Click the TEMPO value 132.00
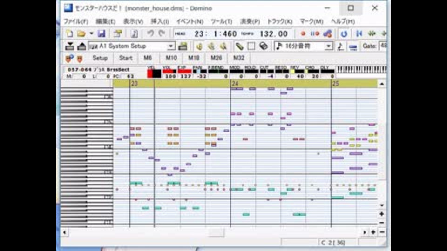Screen dimensions: 447x251 click(274, 34)
